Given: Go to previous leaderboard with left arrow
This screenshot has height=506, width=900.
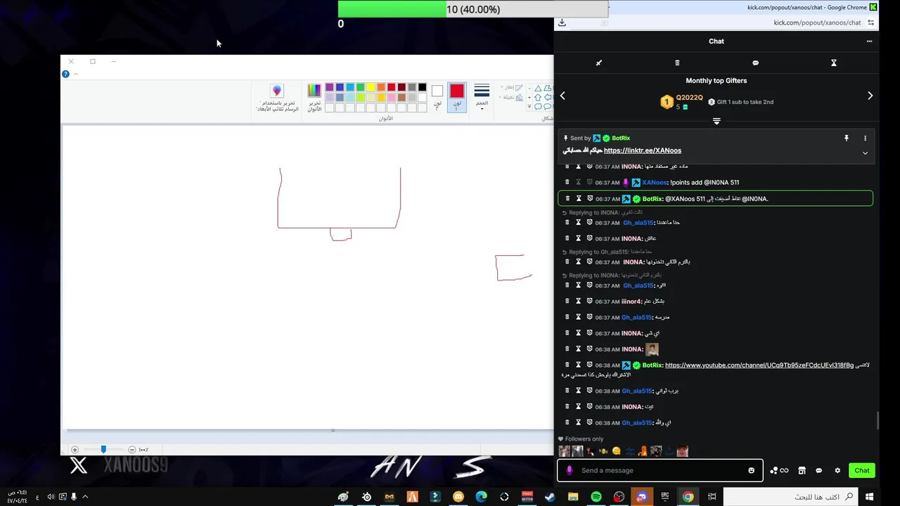Looking at the screenshot, I should pos(562,96).
